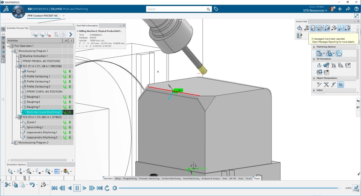The image size is (361, 196).
Task: Collapse the Machining Options section
Action: [314, 47]
